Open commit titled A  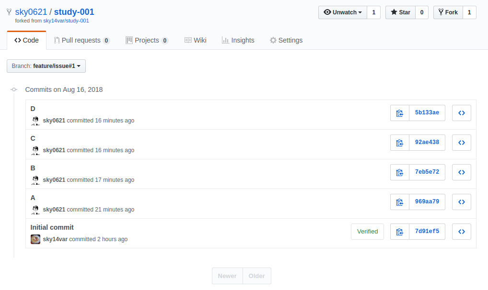pos(33,198)
